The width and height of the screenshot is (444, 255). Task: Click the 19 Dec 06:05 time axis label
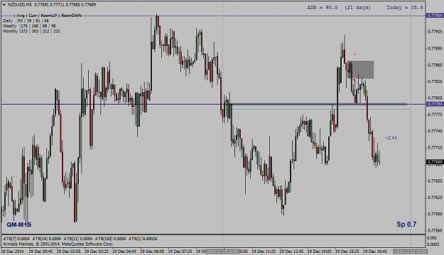(x=152, y=251)
